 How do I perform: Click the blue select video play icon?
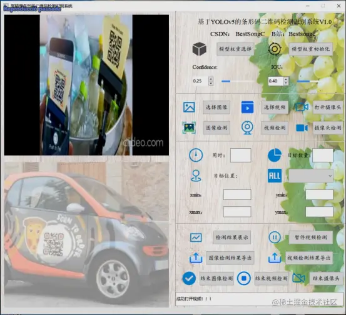tap(247, 107)
